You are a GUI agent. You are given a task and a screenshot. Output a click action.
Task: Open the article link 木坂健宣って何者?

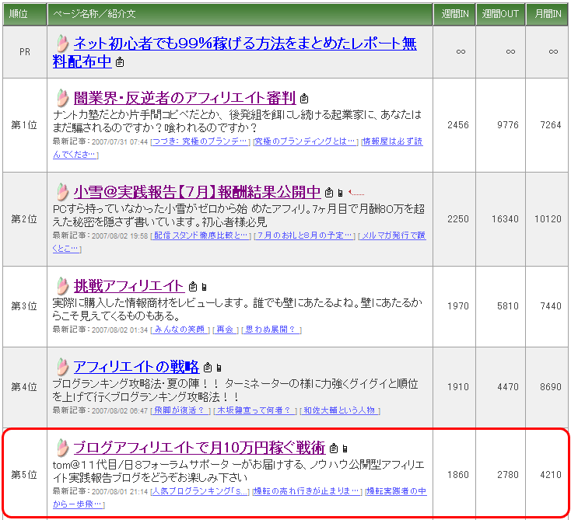pyautogui.click(x=254, y=410)
